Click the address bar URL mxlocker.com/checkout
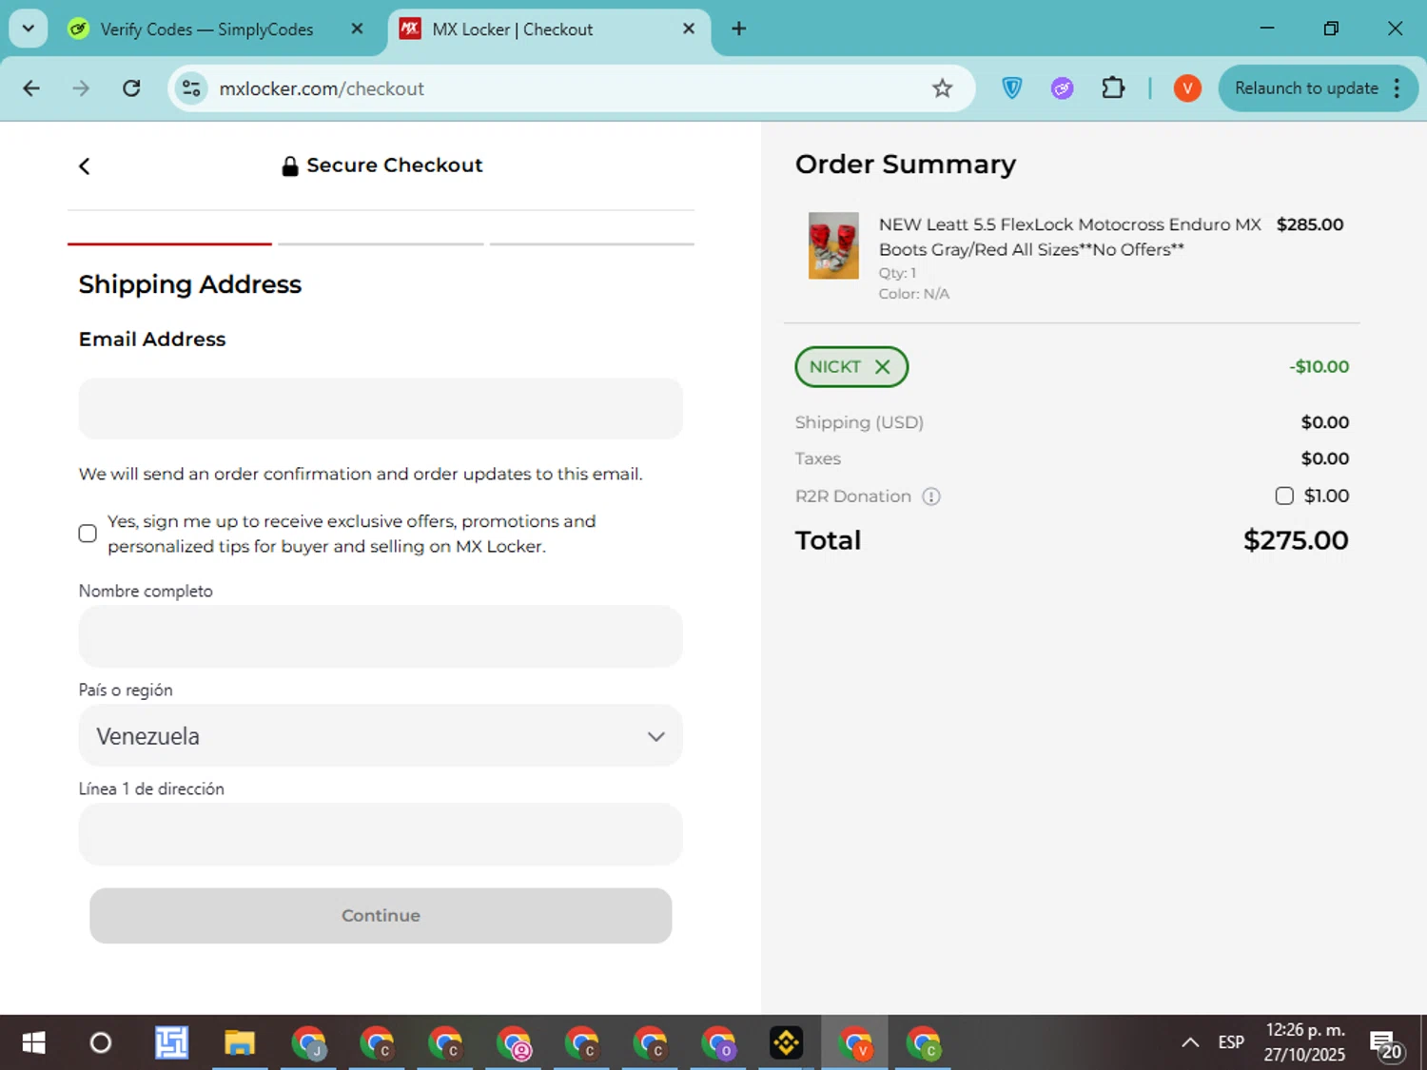1427x1070 pixels. pyautogui.click(x=322, y=88)
